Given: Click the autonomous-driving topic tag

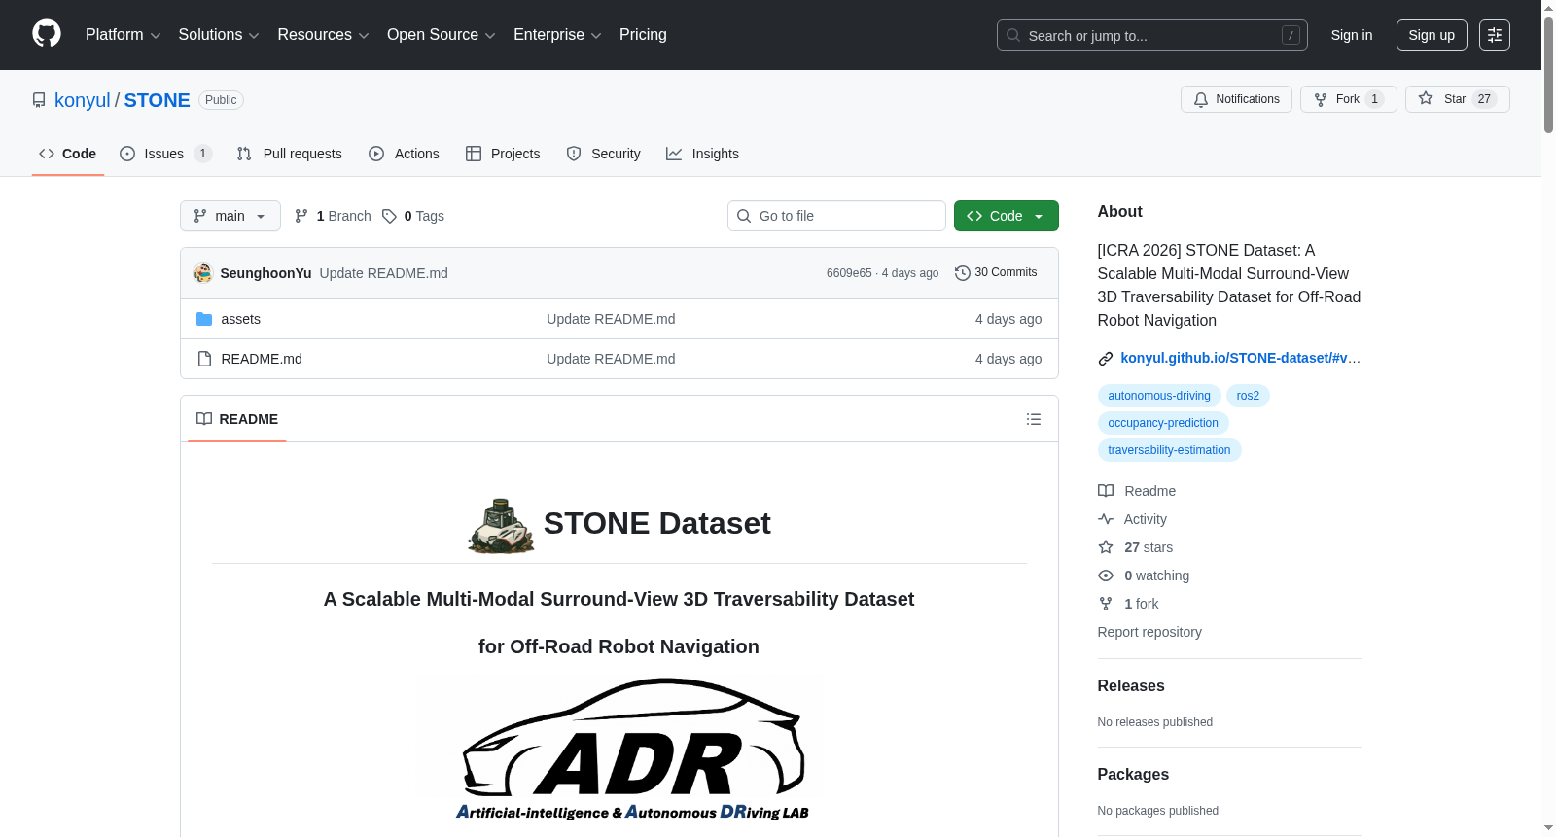Looking at the screenshot, I should pyautogui.click(x=1159, y=396).
